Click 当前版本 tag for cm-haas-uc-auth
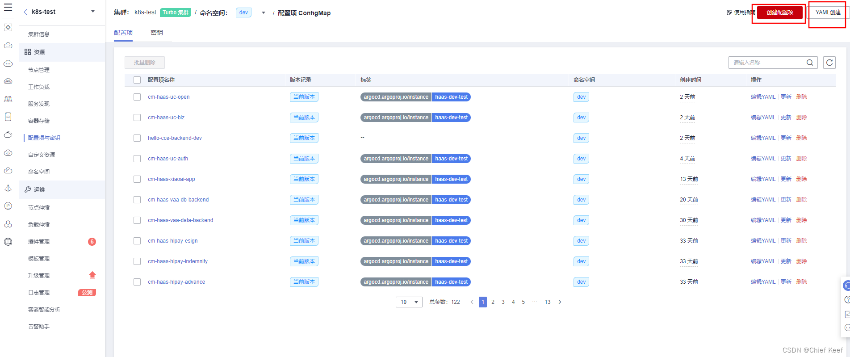The image size is (850, 357). pos(304,159)
